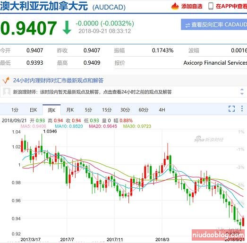
Task: Switch to the 1分 chart tab
Action: (15, 109)
